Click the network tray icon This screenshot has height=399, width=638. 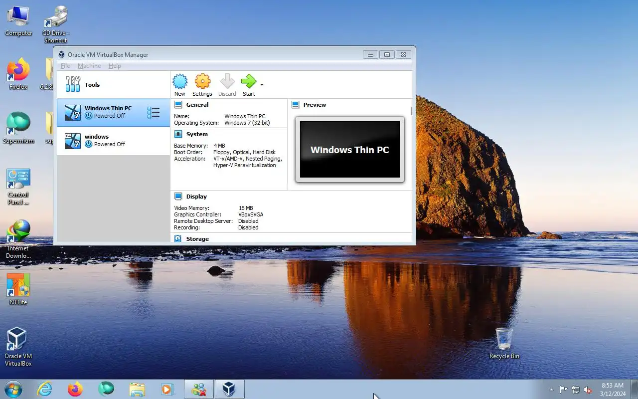(576, 390)
